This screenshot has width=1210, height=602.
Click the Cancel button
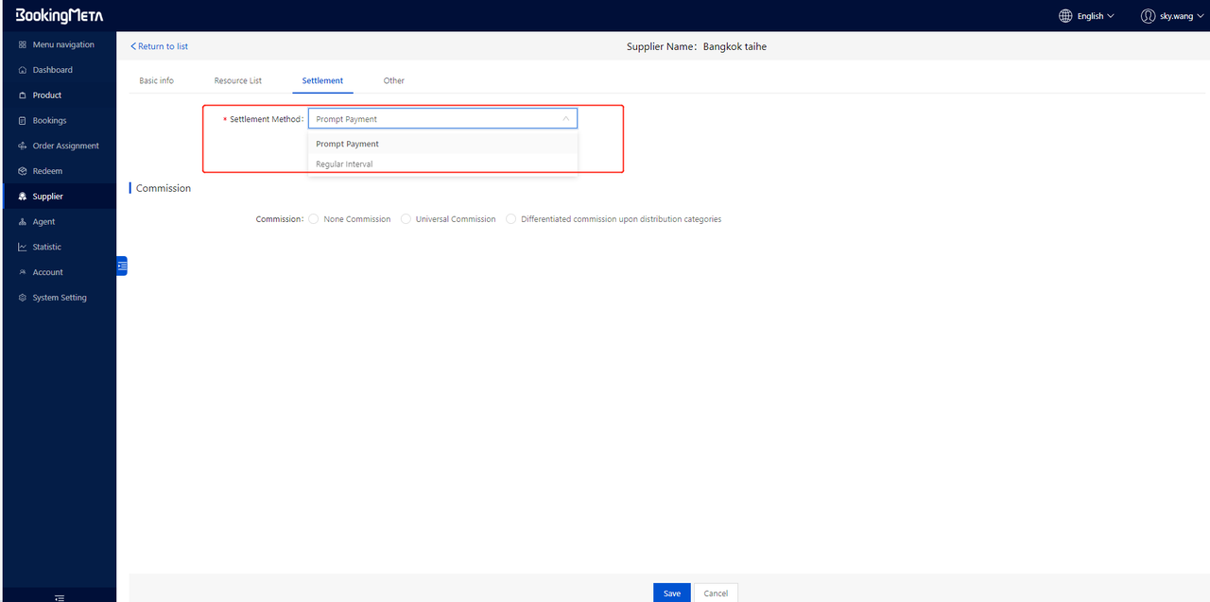tap(716, 593)
